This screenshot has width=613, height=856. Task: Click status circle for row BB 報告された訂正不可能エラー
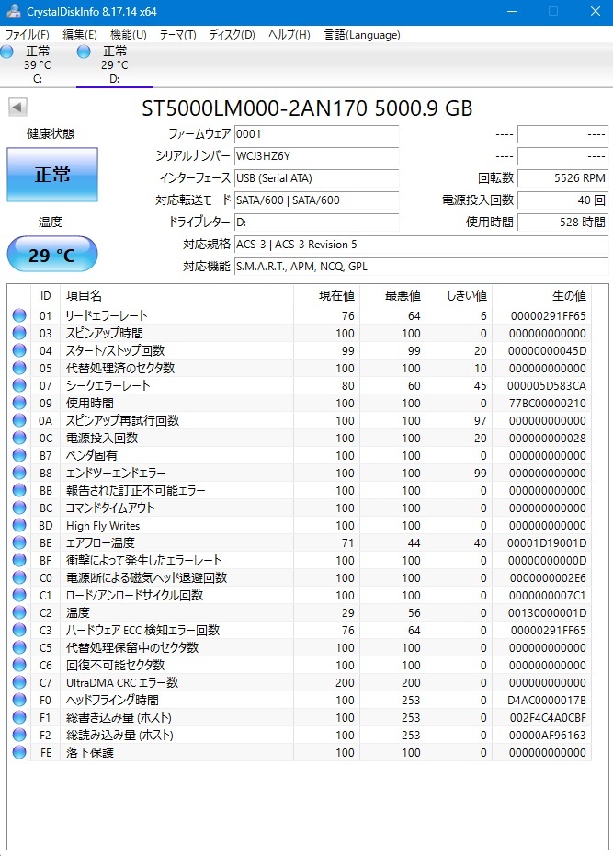point(19,490)
